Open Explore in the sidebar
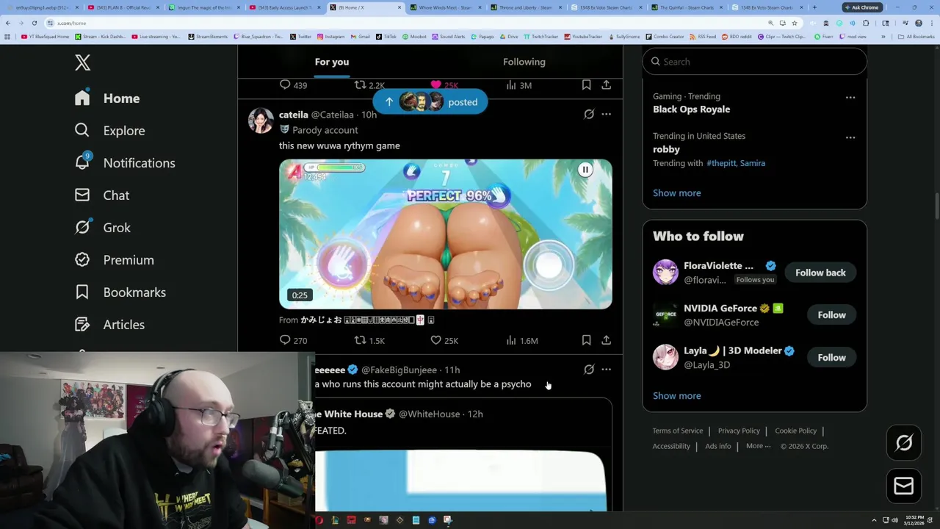The width and height of the screenshot is (940, 529). pyautogui.click(x=109, y=131)
